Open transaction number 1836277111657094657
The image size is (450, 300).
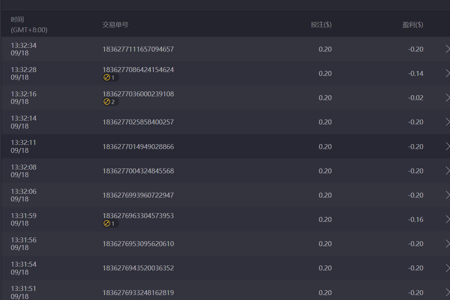138,49
